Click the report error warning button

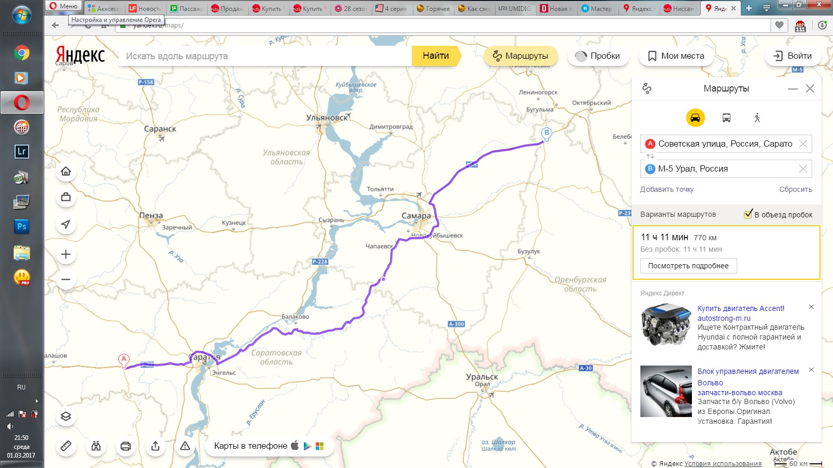tap(185, 446)
